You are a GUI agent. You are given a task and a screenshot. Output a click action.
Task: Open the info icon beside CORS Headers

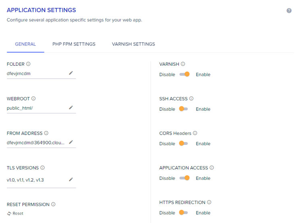click(195, 133)
